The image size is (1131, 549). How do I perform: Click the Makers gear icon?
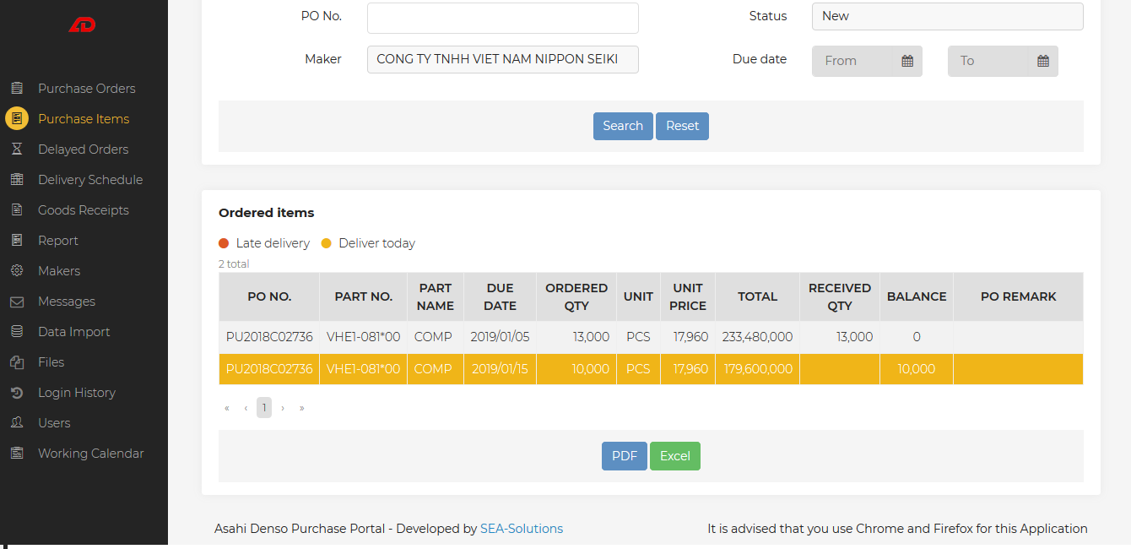[17, 271]
